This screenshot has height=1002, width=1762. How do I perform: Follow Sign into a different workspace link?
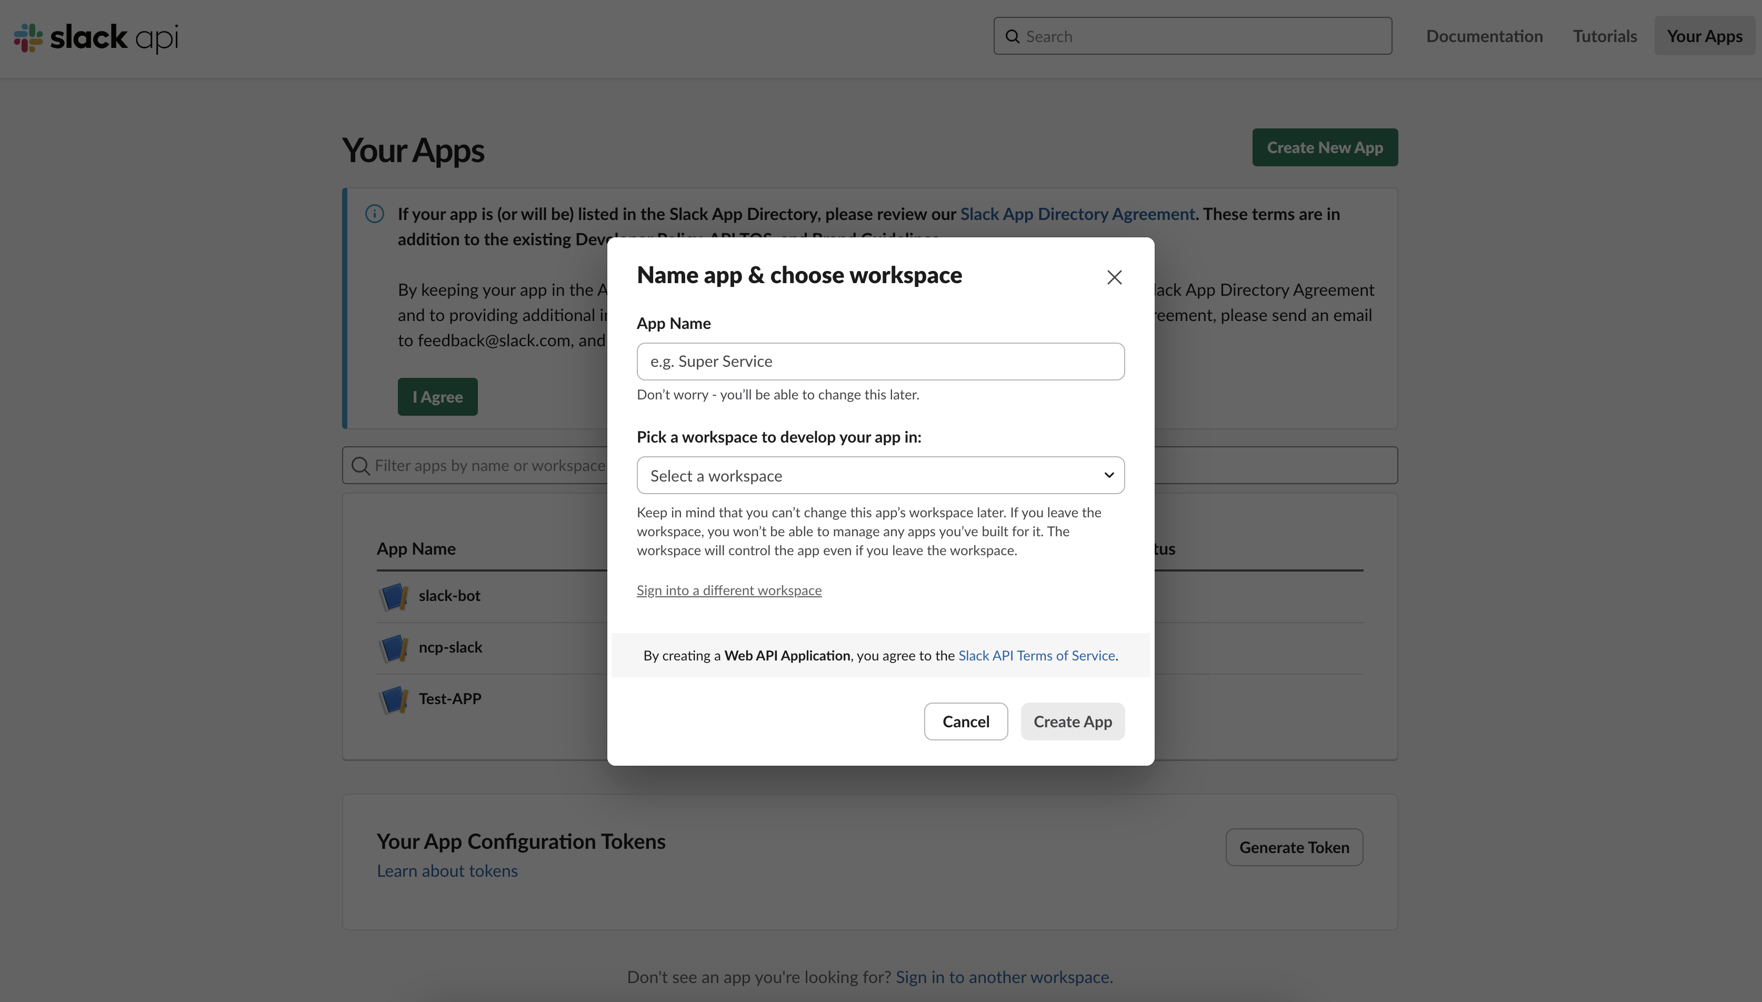pyautogui.click(x=728, y=590)
